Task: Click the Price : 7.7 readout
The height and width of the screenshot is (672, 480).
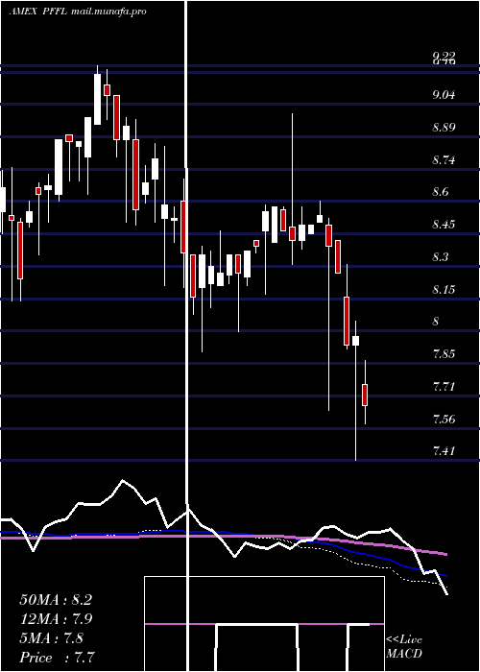Action: coord(57,658)
